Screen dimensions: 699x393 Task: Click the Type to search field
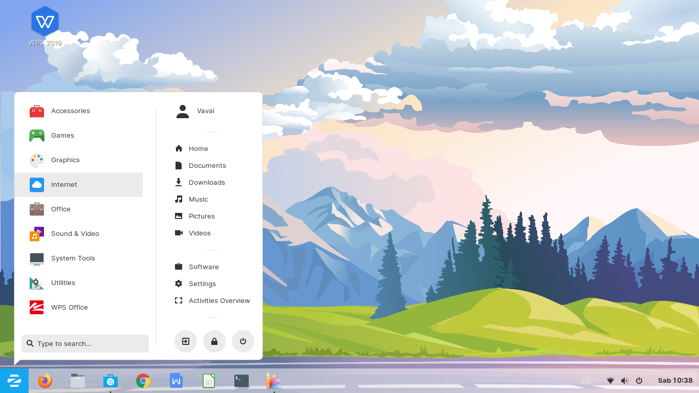point(85,343)
